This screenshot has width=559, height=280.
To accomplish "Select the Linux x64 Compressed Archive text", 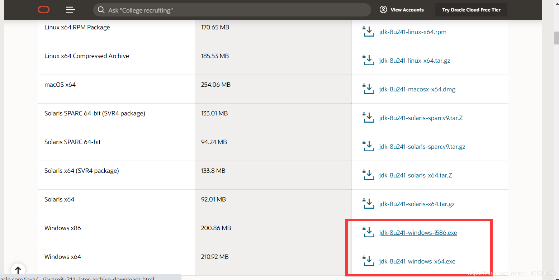I will click(87, 56).
